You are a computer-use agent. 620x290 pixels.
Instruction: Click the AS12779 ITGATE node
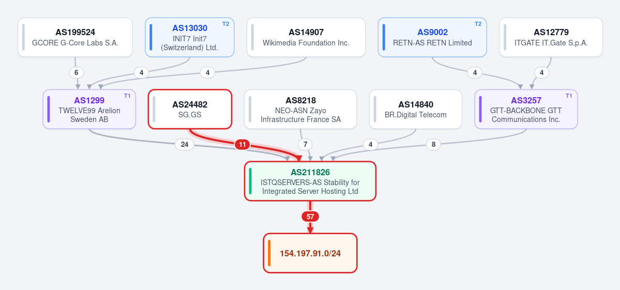point(551,37)
